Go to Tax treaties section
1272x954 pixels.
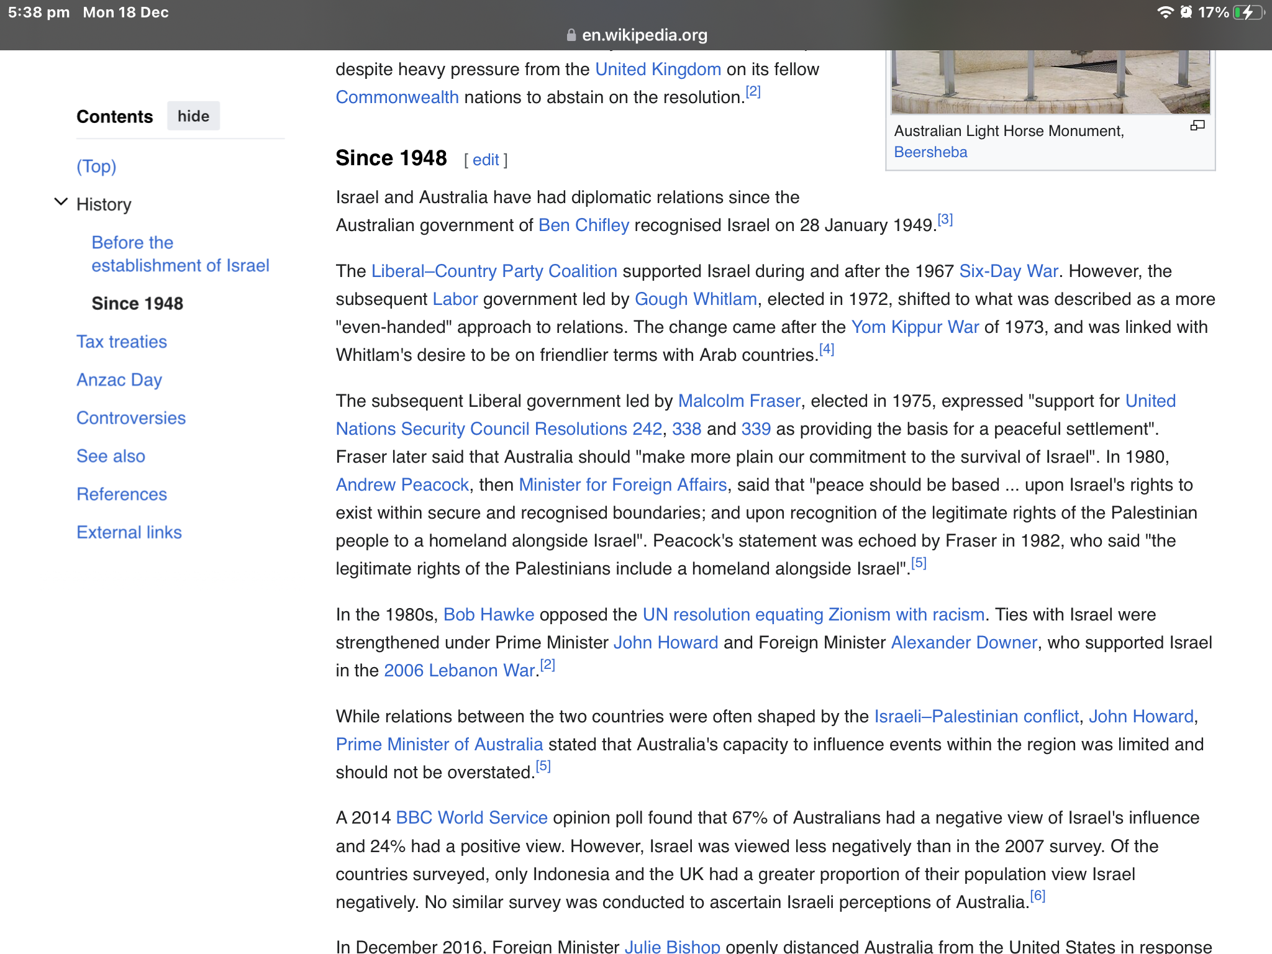(x=122, y=342)
